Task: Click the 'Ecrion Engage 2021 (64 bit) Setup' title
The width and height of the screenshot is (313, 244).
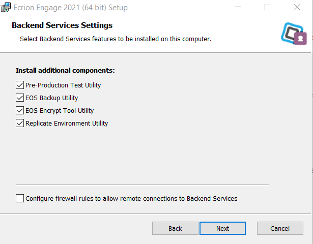Action: 70,8
